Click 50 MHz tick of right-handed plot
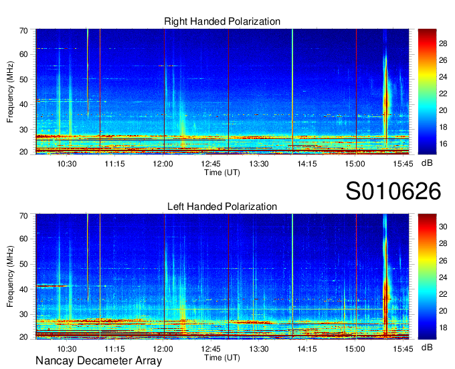Viewport: 455px width, 369px height. click(23, 80)
